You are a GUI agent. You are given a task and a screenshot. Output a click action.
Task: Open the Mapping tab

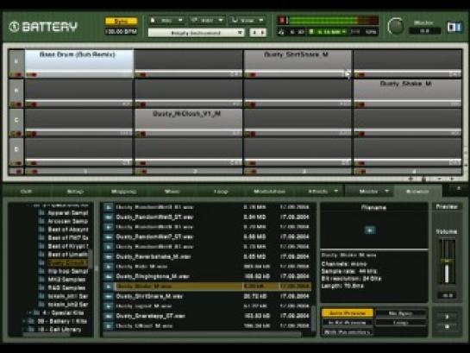point(124,192)
